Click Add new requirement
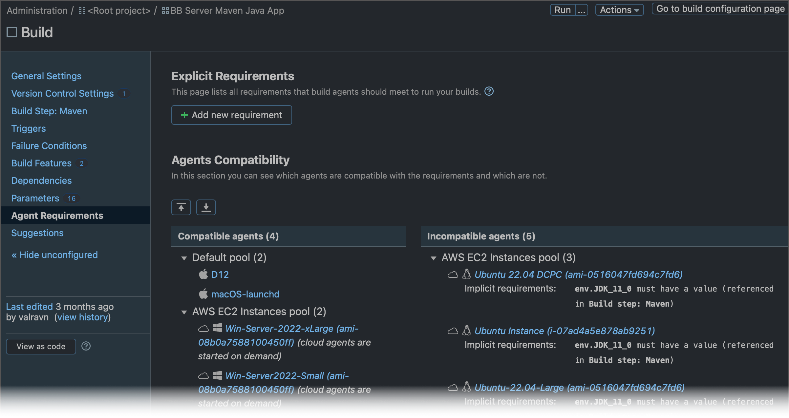 [231, 115]
